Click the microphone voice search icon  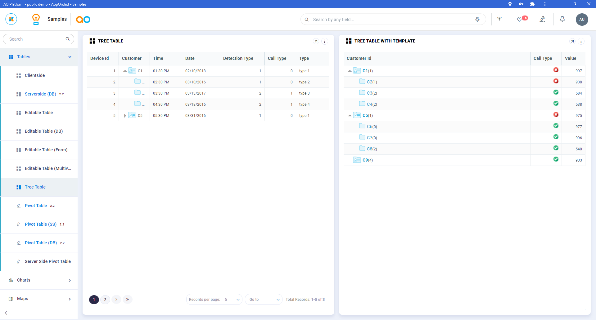pos(477,20)
